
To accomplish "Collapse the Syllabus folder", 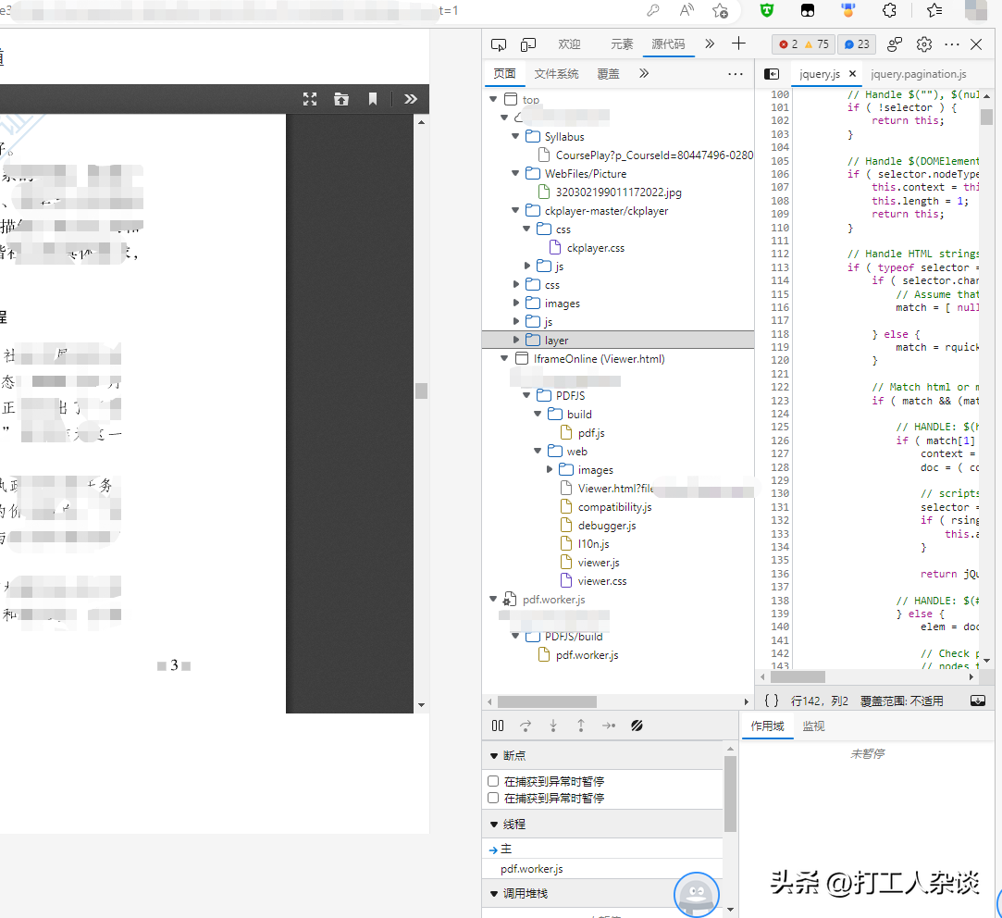I will (x=515, y=136).
